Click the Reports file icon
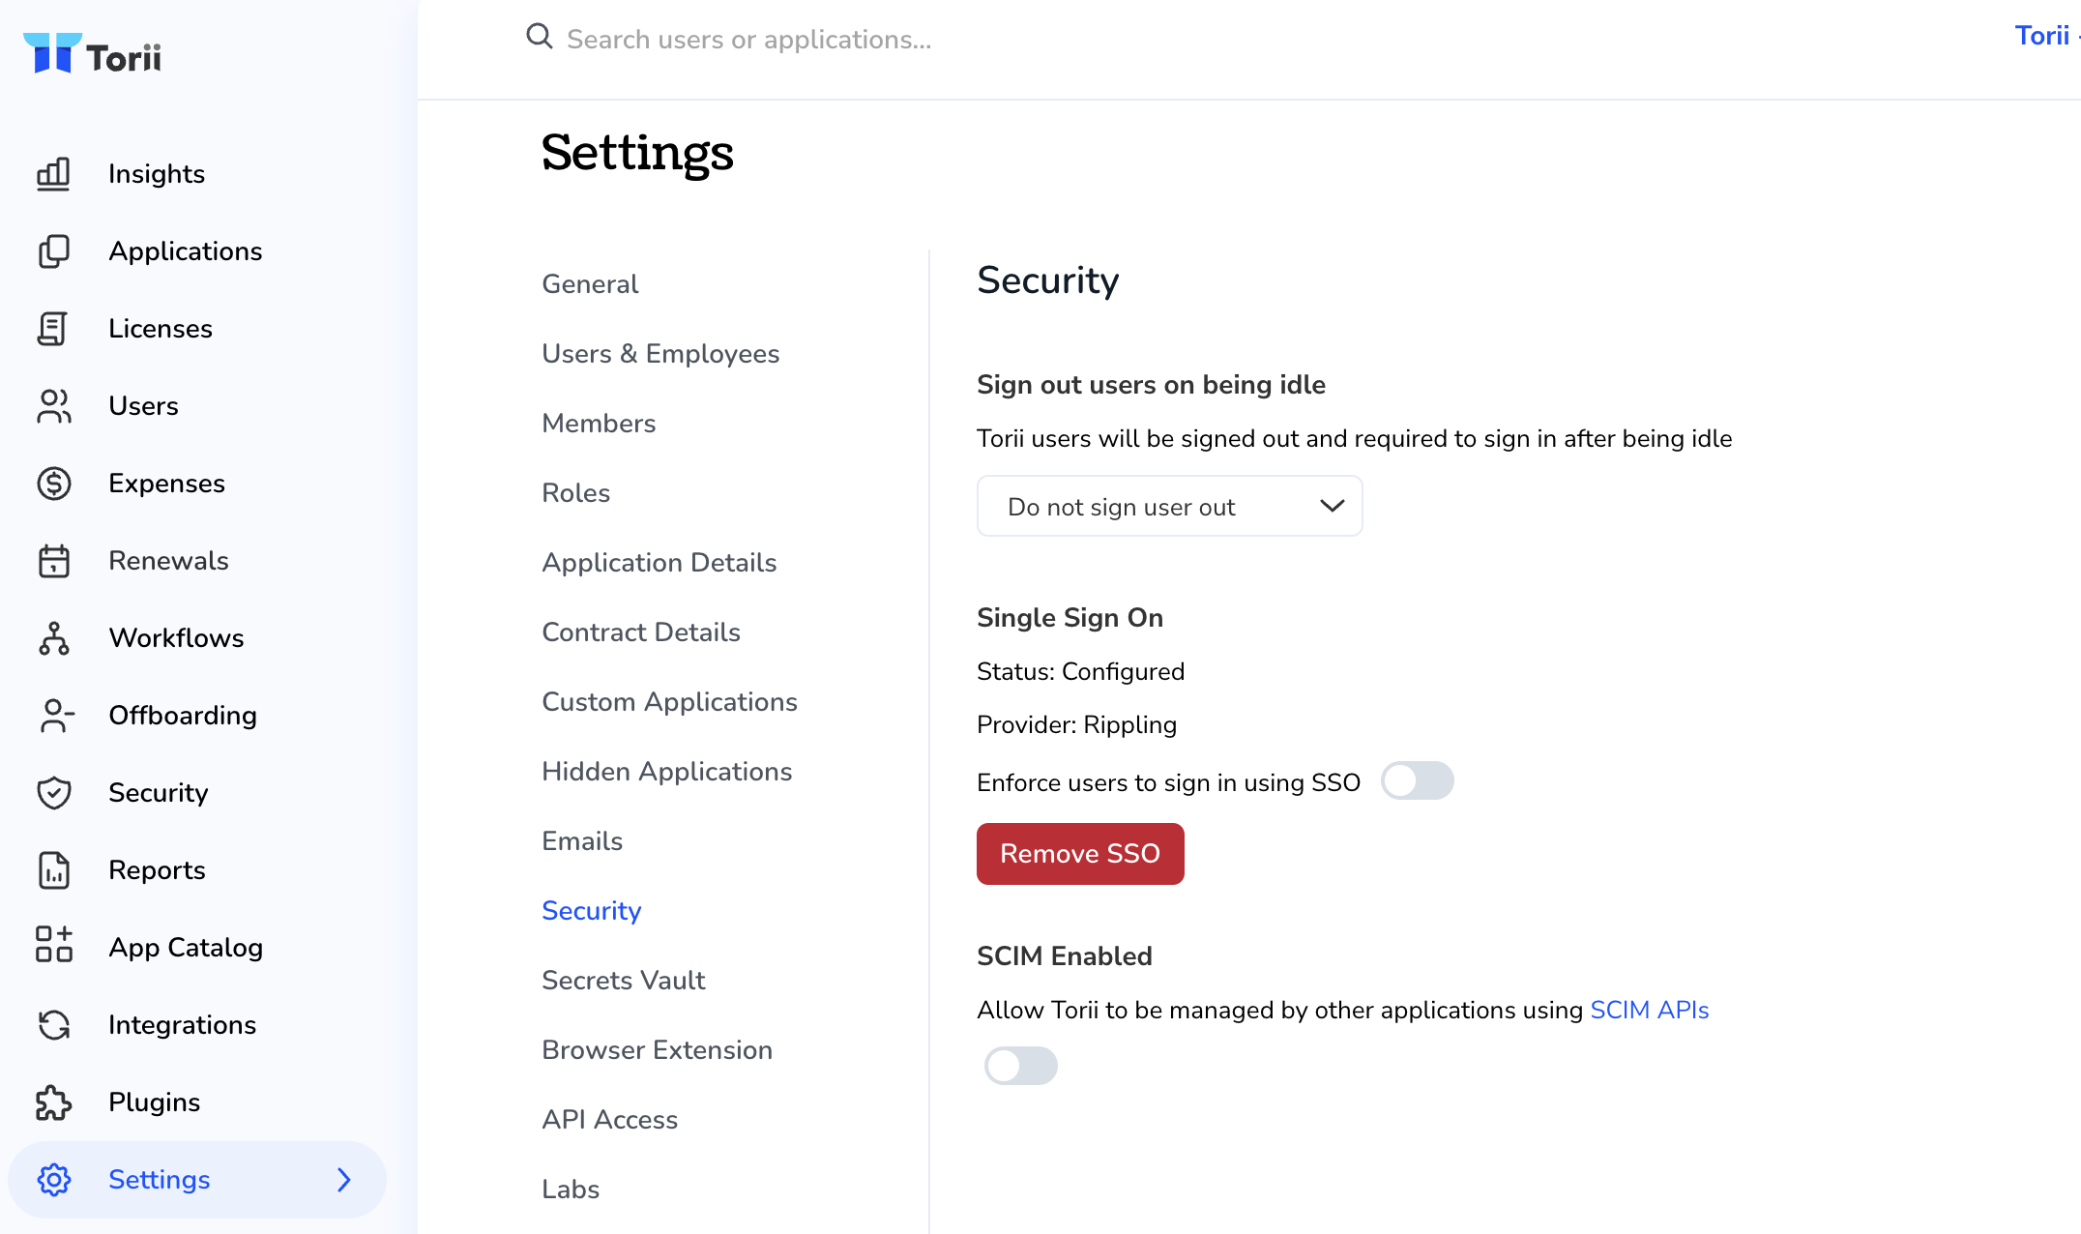 54,870
